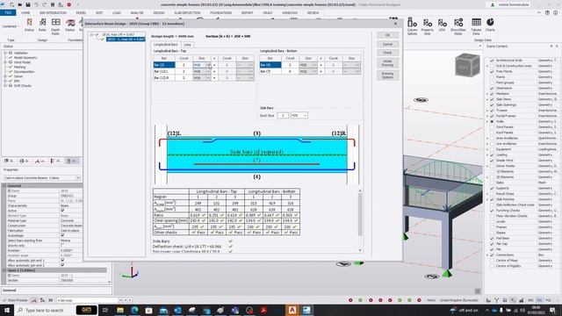Open the Charts tool in ribbon
Viewport: 562px width, 316px height.
pos(490,25)
